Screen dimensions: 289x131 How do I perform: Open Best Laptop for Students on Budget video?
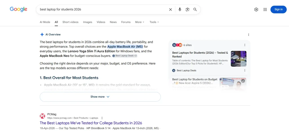[195, 81]
